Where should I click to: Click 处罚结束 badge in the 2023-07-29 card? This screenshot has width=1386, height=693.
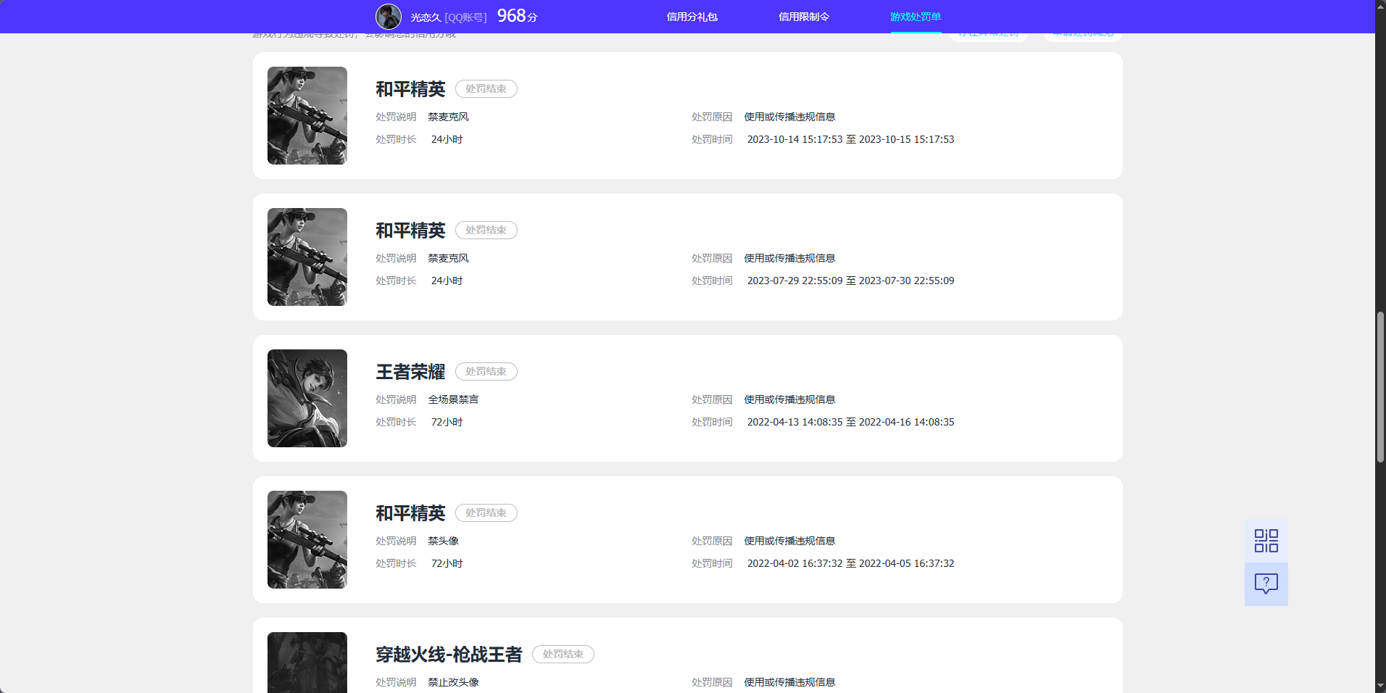(486, 230)
